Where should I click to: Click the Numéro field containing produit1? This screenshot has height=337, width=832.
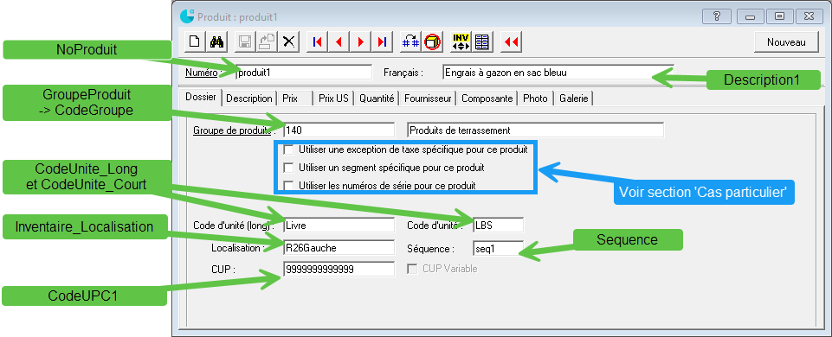[x=304, y=72]
